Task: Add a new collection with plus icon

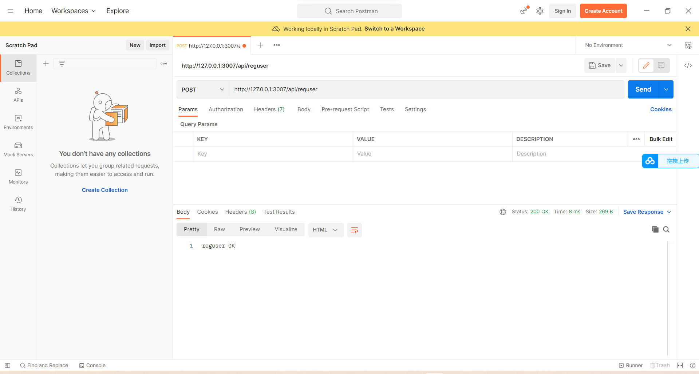Action: 46,64
